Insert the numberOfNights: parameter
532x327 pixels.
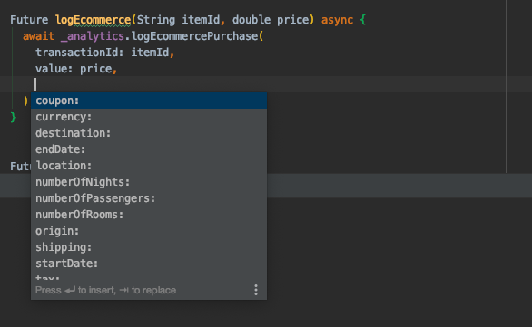pos(149,182)
